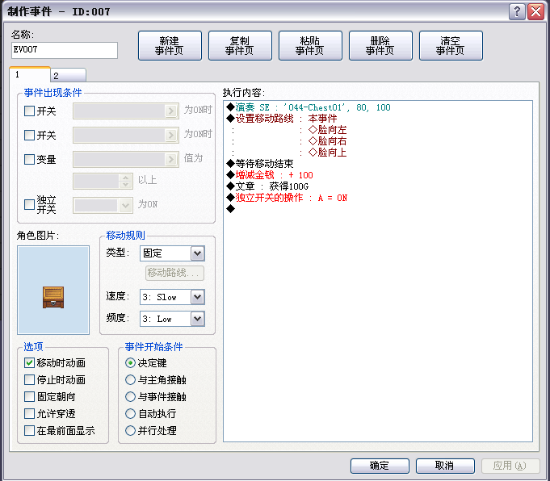Viewport: 550px width, 481px height.
Task: Open the second switch selector arrow
Action: point(171,135)
